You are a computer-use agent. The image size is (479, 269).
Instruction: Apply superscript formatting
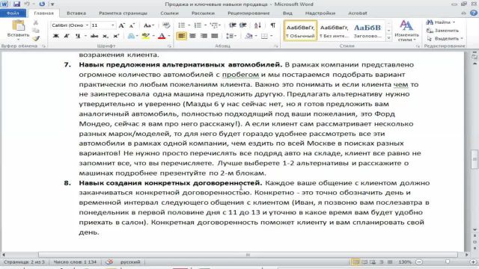pyautogui.click(x=116, y=36)
